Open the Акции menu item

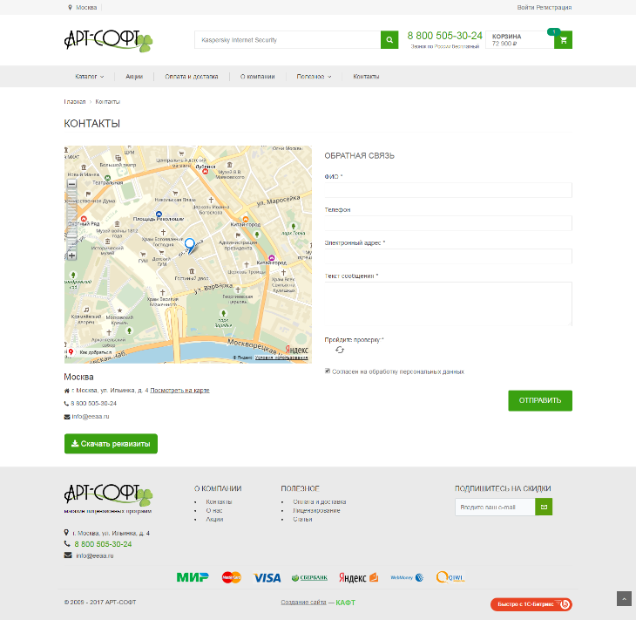coord(133,77)
